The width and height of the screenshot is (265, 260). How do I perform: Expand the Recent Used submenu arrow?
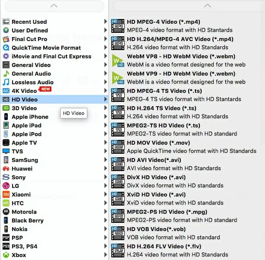click(105, 22)
